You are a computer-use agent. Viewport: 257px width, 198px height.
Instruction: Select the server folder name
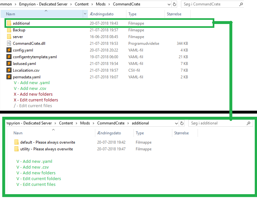point(18,37)
